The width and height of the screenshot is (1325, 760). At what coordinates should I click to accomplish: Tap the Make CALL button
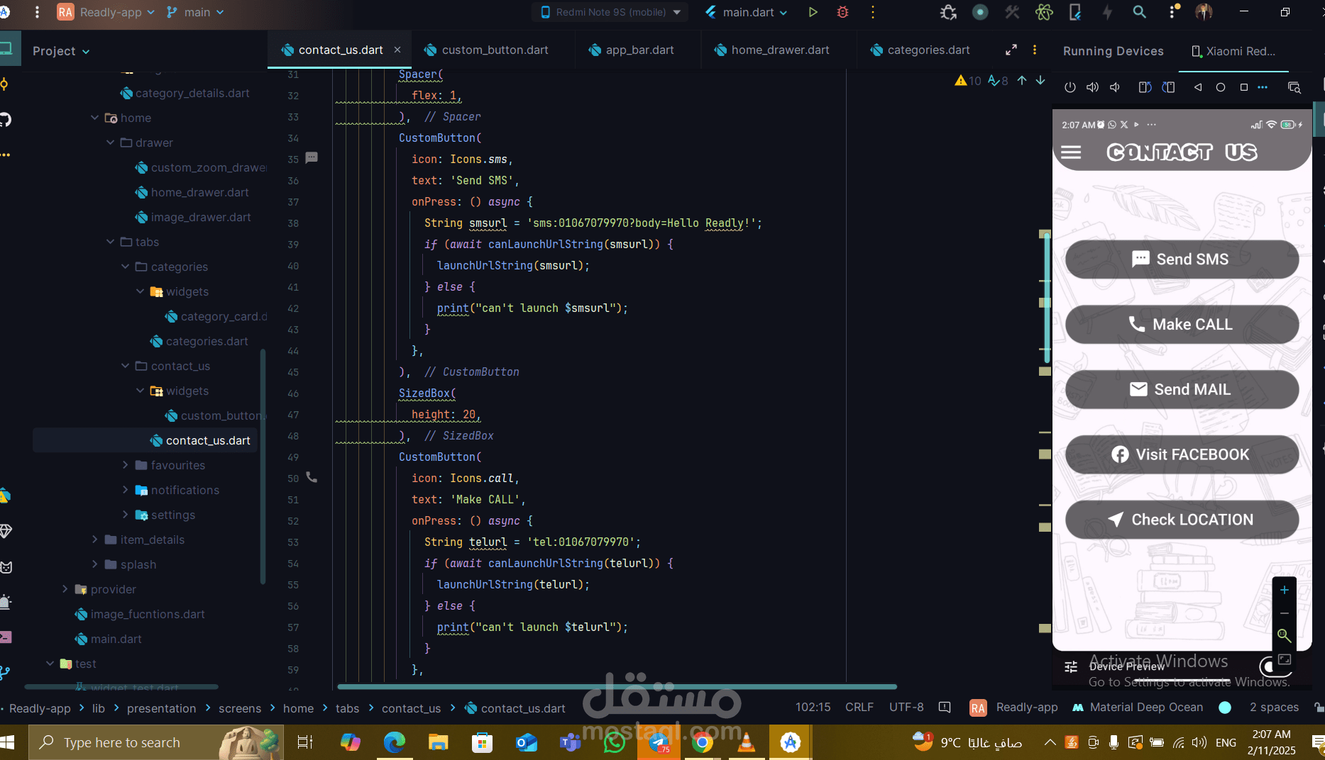pyautogui.click(x=1182, y=324)
